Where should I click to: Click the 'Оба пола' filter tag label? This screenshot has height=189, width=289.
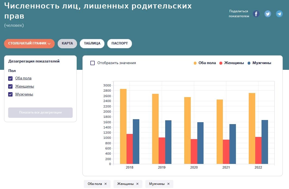(95, 184)
